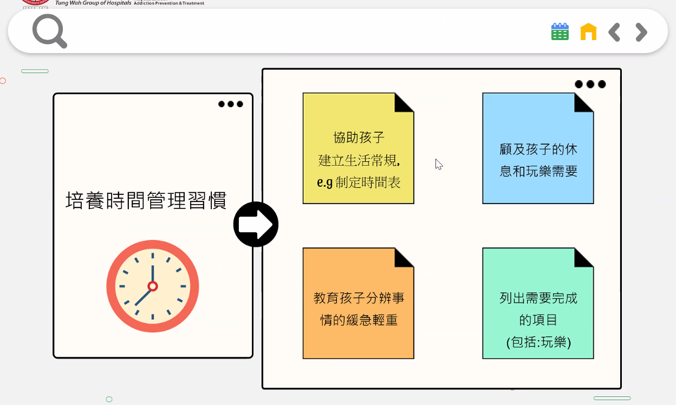The image size is (676, 405).
Task: Click the Addiction Prevention & Treatment text
Action: 169,3
